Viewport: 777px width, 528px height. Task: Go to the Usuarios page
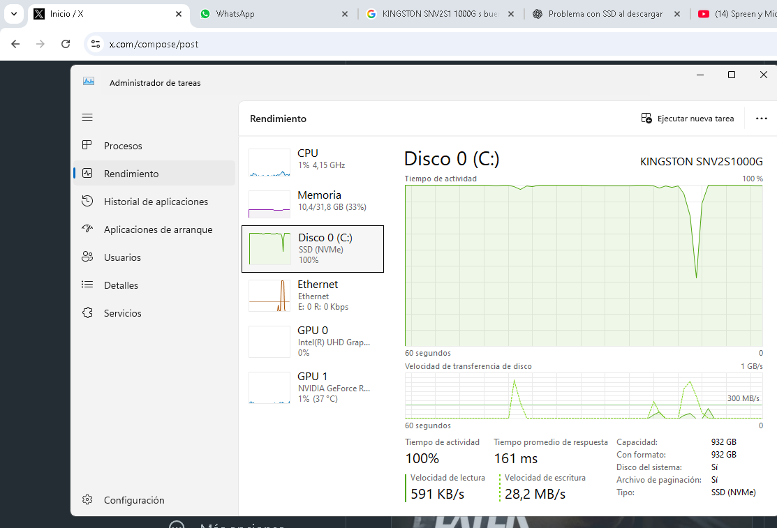154,257
